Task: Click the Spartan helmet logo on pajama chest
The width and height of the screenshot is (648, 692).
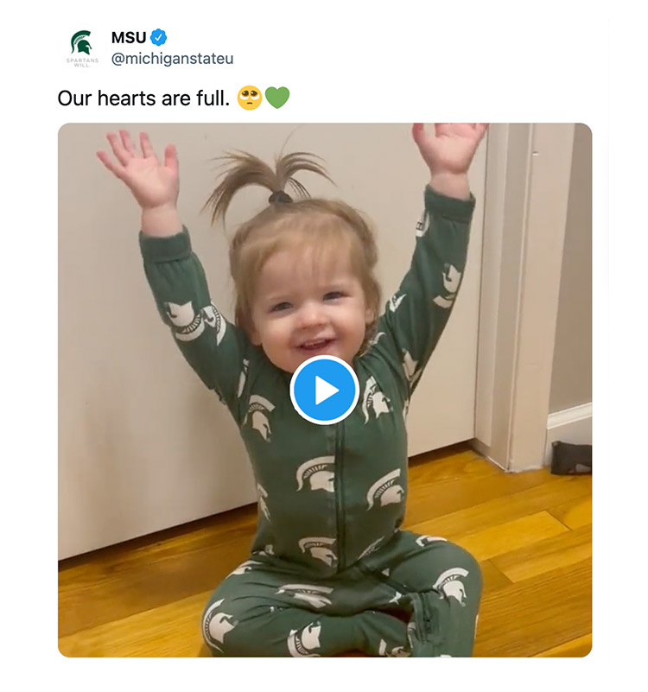Action: coord(315,473)
